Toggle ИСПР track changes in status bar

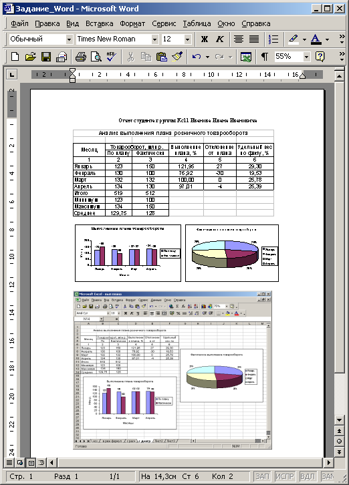point(285,476)
